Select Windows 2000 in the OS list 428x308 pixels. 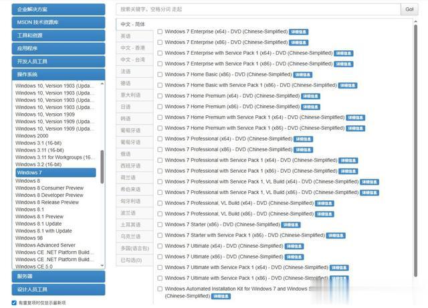(x=31, y=136)
